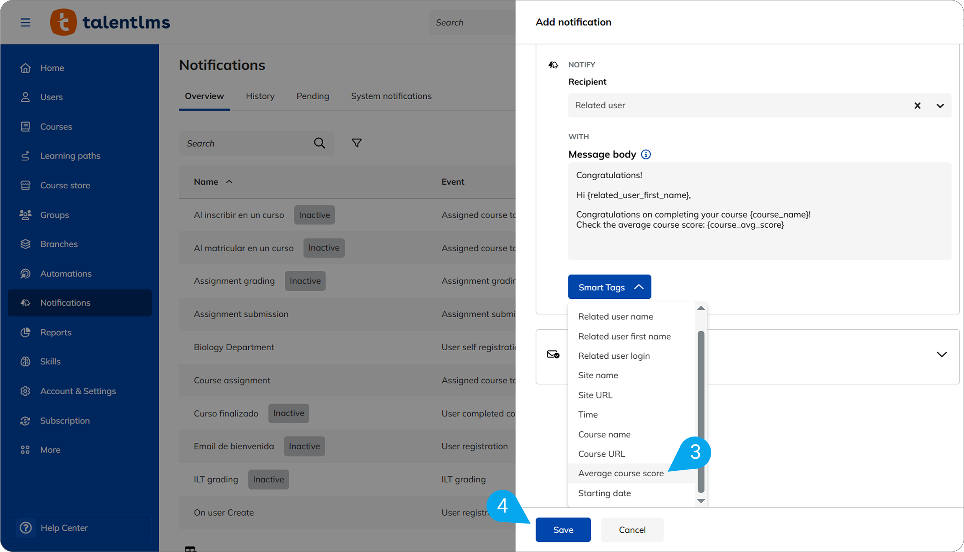Click the Smart Tags list scrollbar down arrow
This screenshot has width=964, height=552.
click(701, 501)
